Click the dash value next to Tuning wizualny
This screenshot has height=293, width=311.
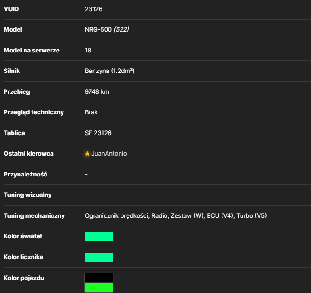[86, 195]
